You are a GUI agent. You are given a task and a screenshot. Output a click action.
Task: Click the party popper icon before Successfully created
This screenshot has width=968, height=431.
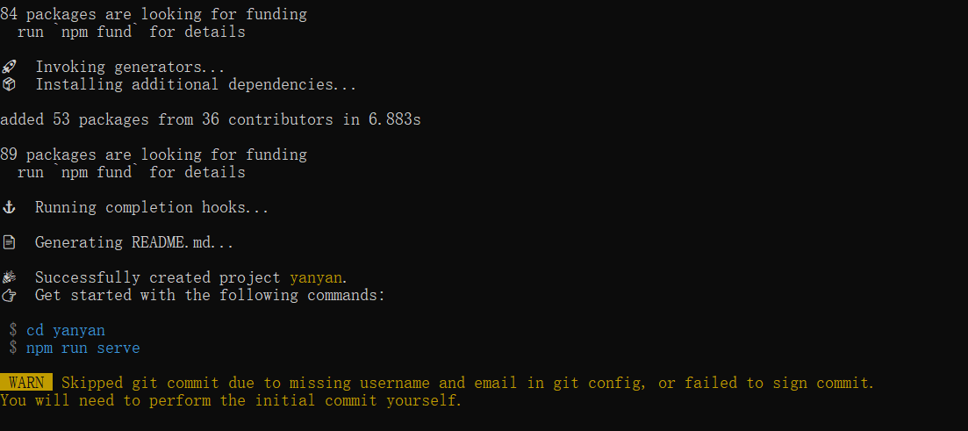[8, 278]
